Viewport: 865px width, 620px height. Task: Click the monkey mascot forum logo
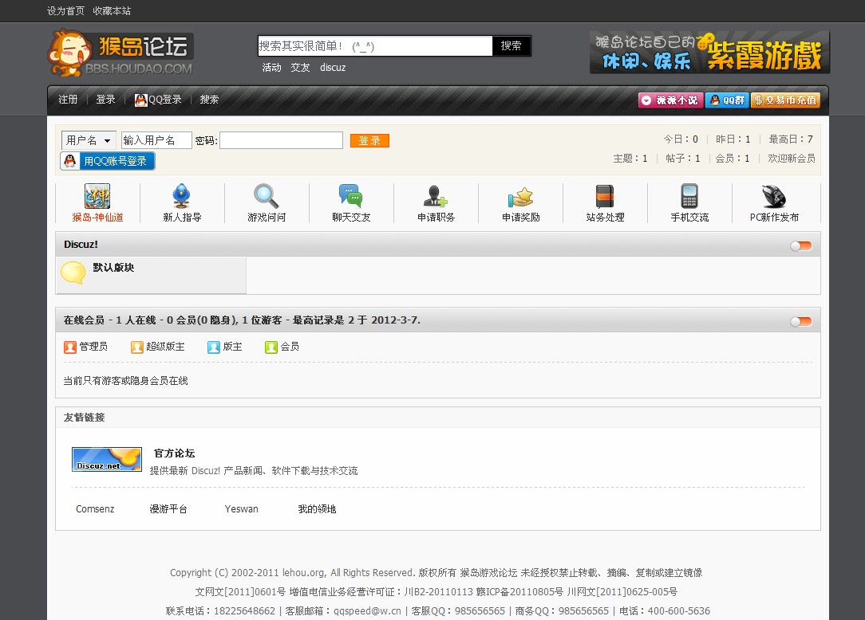(120, 53)
